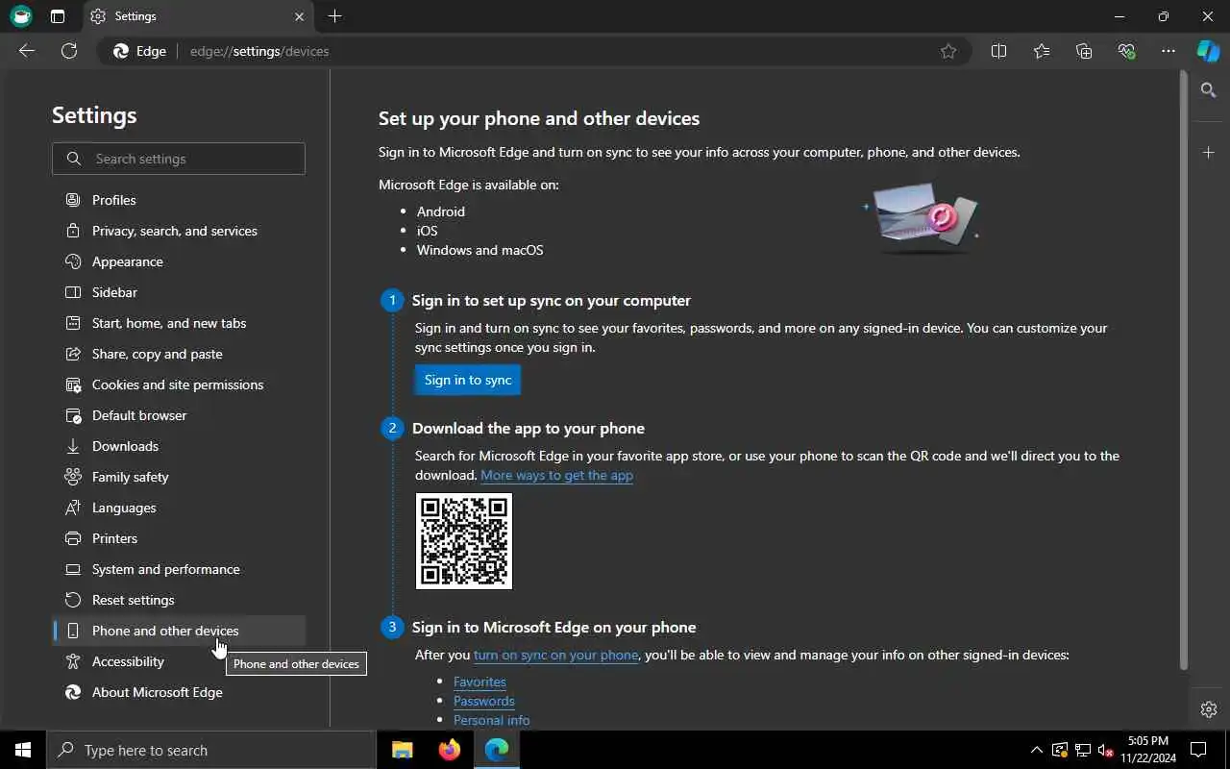Viewport: 1230px width, 769px height.
Task: Click the System and performance icon
Action: pyautogui.click(x=73, y=569)
